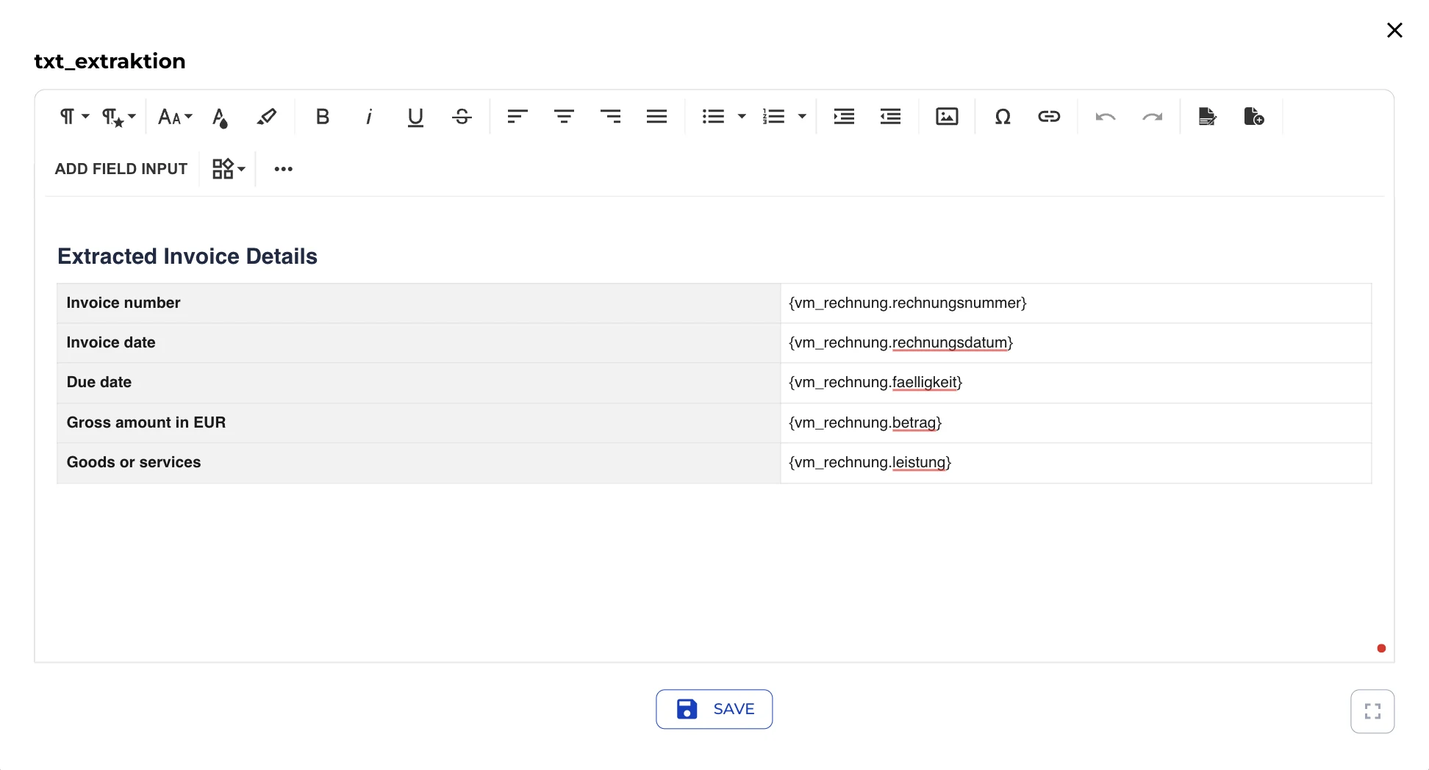Insert a hyperlink
The height and width of the screenshot is (770, 1429).
1049,117
